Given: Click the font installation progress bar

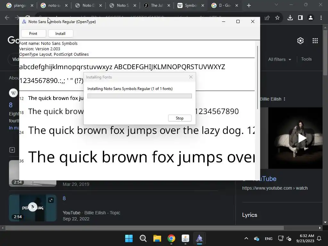Looking at the screenshot, I should (x=140, y=96).
